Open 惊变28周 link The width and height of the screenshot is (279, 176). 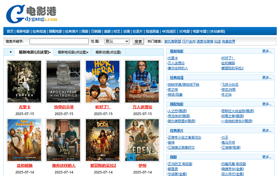[x=228, y=90]
